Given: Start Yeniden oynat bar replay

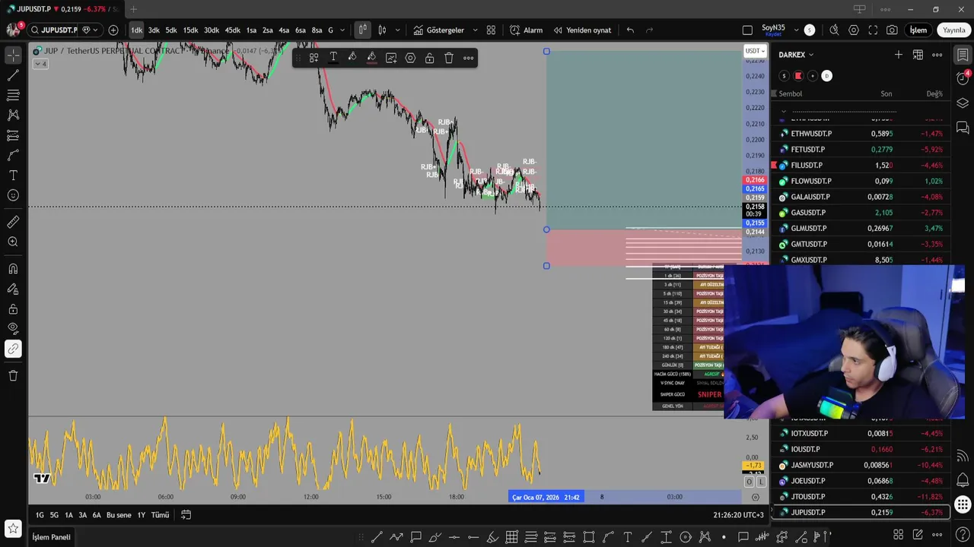Looking at the screenshot, I should (x=582, y=30).
